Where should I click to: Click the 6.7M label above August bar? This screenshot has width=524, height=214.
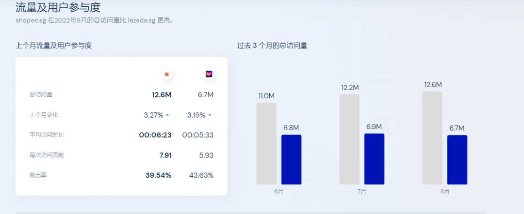coord(457,128)
